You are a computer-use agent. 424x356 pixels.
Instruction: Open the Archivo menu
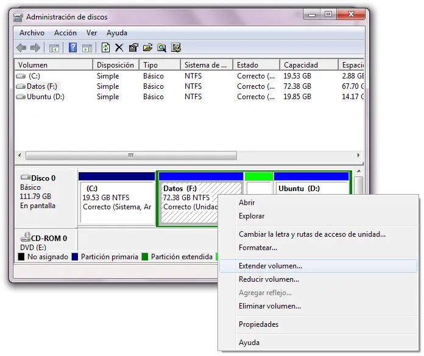pyautogui.click(x=32, y=33)
